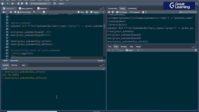The width and height of the screenshot is (199, 112).
Task: Open the Addins dropdown
Action: (x=62, y=4)
